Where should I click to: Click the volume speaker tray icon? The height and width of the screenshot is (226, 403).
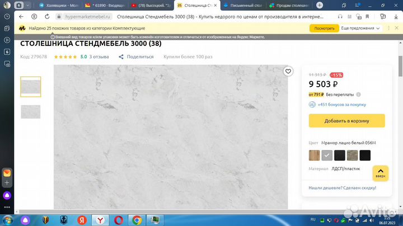[x=372, y=220]
